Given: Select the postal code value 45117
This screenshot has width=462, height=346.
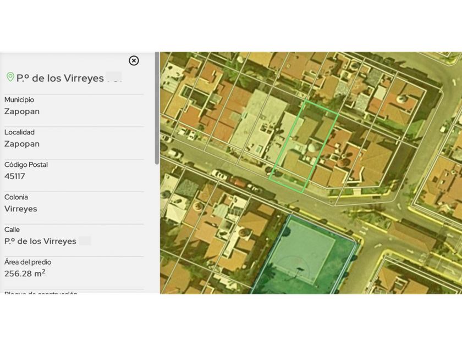Looking at the screenshot, I should (15, 176).
